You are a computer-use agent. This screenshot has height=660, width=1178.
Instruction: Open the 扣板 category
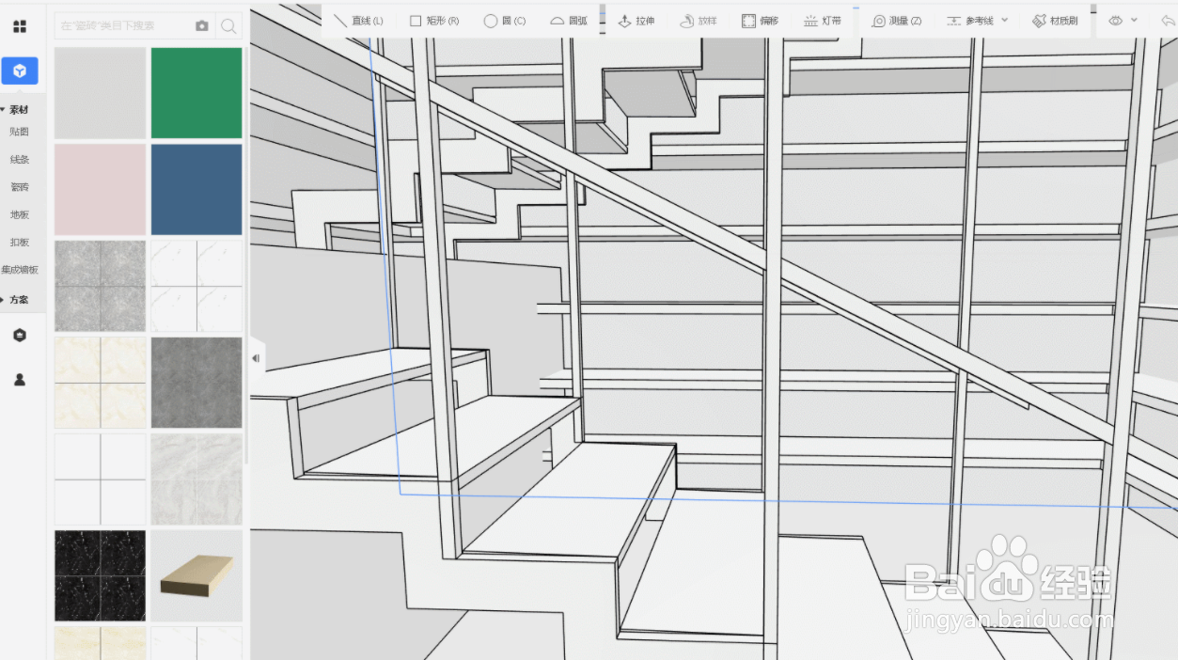20,243
